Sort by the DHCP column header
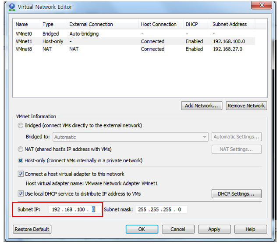The width and height of the screenshot is (280, 244). 196,24
